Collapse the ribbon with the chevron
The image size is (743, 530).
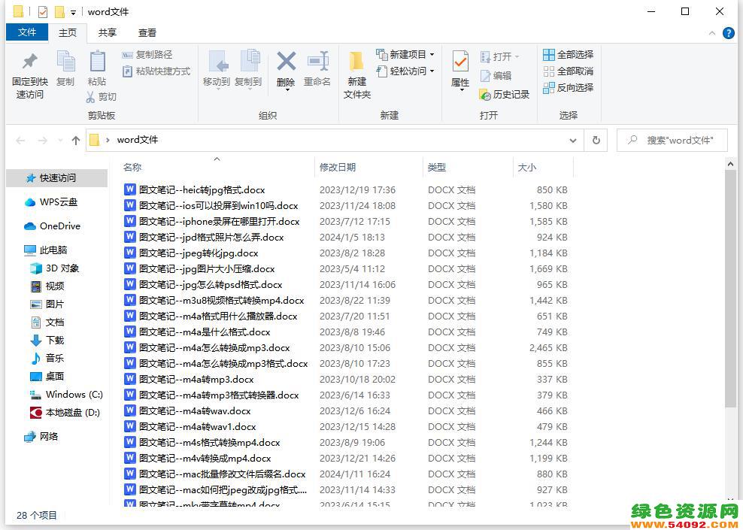[x=711, y=33]
